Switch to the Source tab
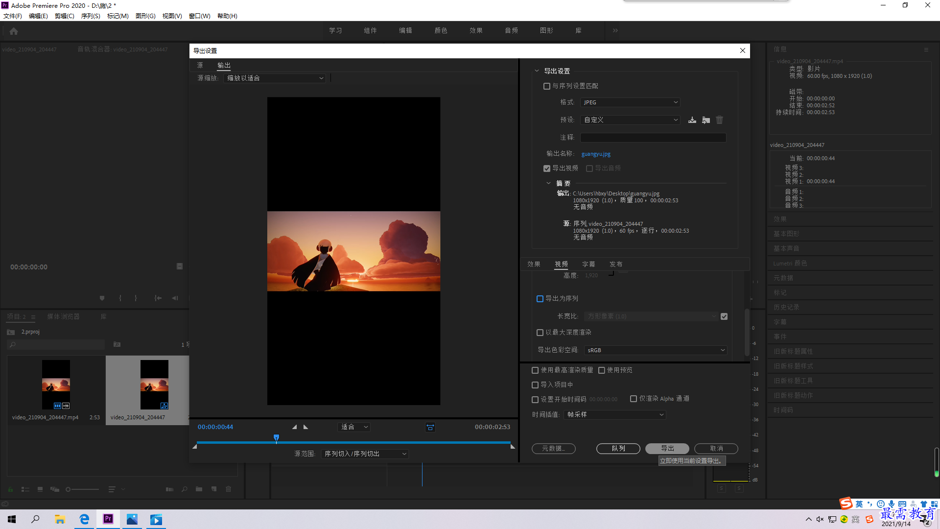The width and height of the screenshot is (940, 529). click(x=200, y=65)
